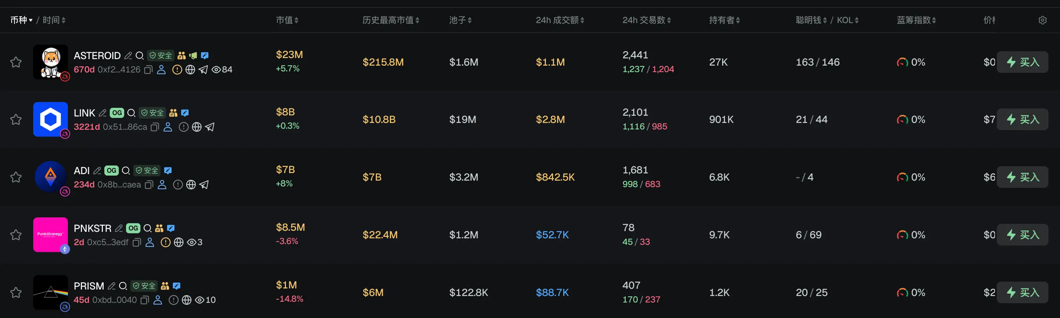1060x318 pixels.
Task: Open ASTEROID website globe icon
Action: click(x=190, y=70)
